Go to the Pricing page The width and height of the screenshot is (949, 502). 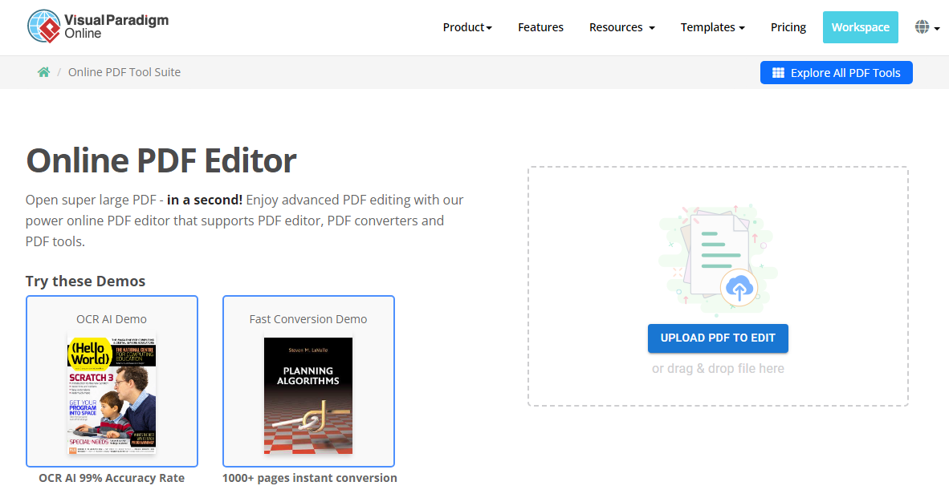tap(788, 27)
